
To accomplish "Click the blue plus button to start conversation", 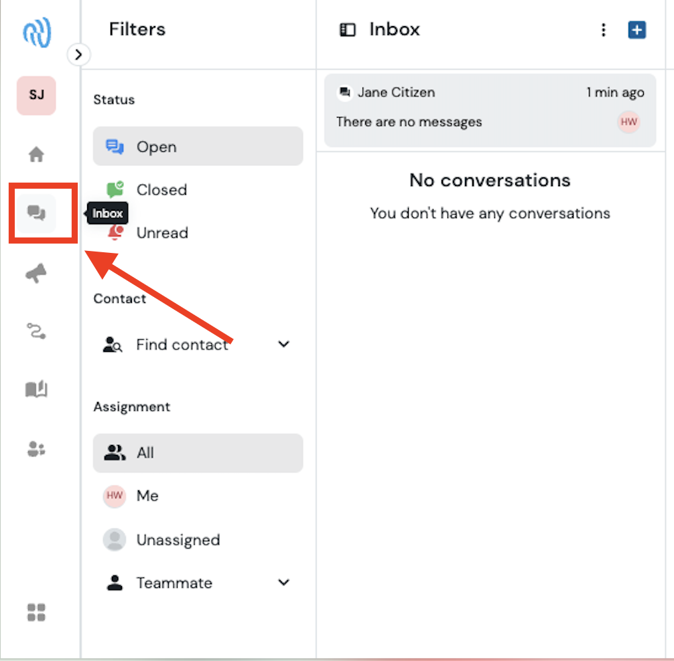I will pyautogui.click(x=636, y=29).
